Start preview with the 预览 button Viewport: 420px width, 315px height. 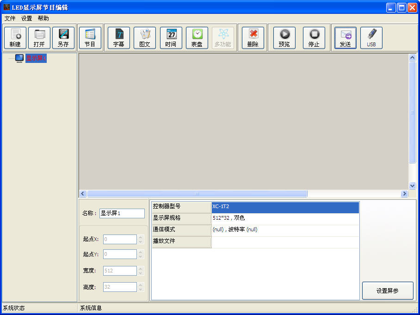(284, 38)
